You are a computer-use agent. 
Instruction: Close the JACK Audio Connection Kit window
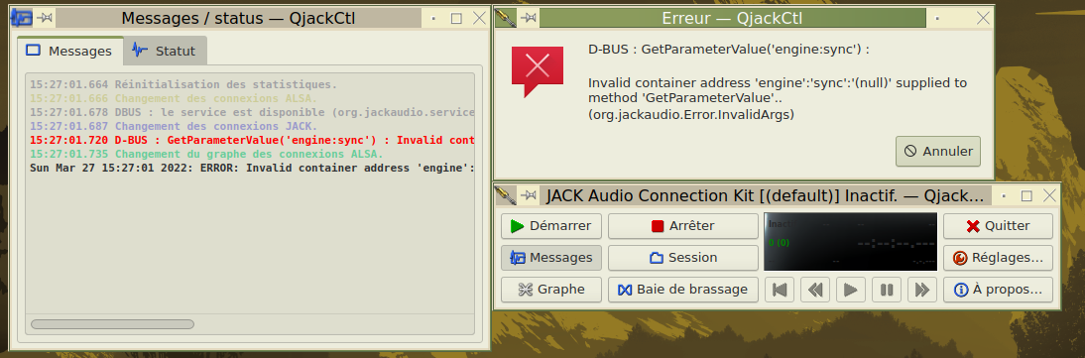1049,195
